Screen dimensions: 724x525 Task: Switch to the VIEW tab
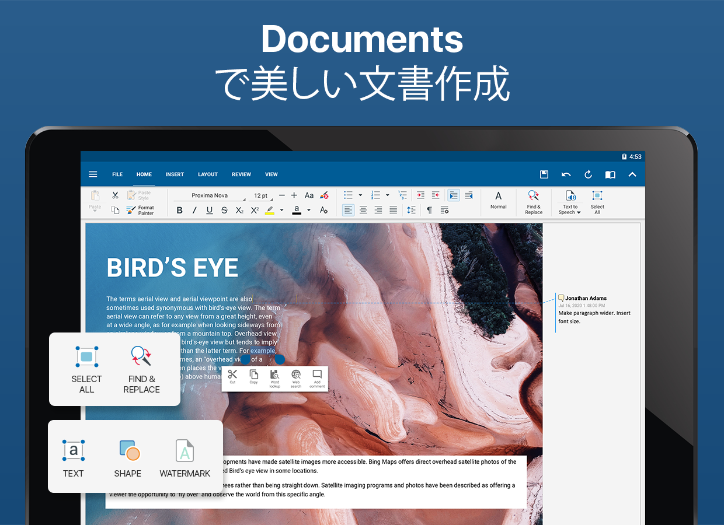click(271, 174)
